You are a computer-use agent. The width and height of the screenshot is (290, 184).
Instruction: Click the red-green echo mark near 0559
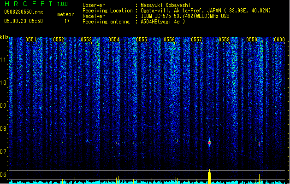[x=259, y=144]
